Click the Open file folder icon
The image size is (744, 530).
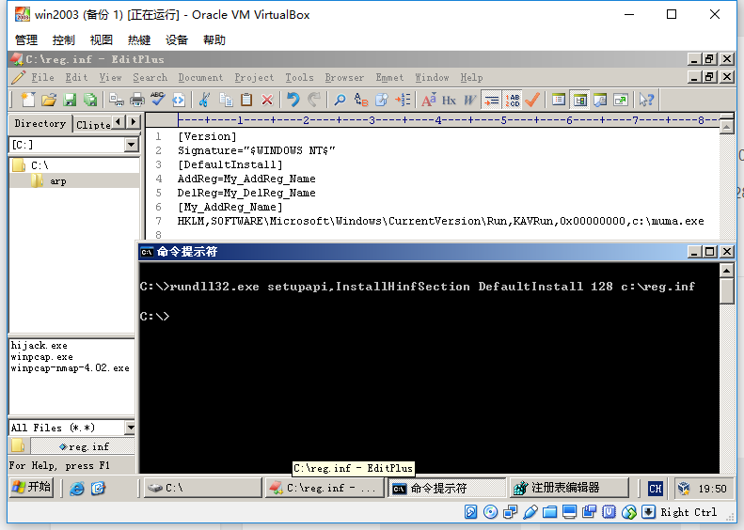(49, 100)
